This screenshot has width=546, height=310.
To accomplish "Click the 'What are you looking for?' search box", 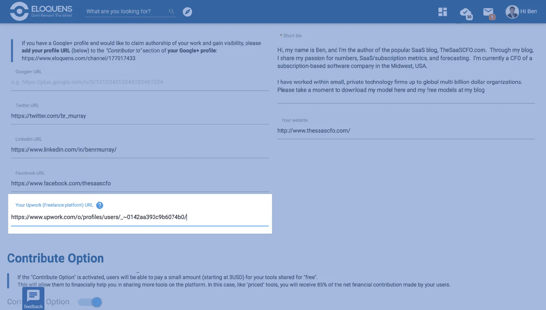I will tap(127, 11).
